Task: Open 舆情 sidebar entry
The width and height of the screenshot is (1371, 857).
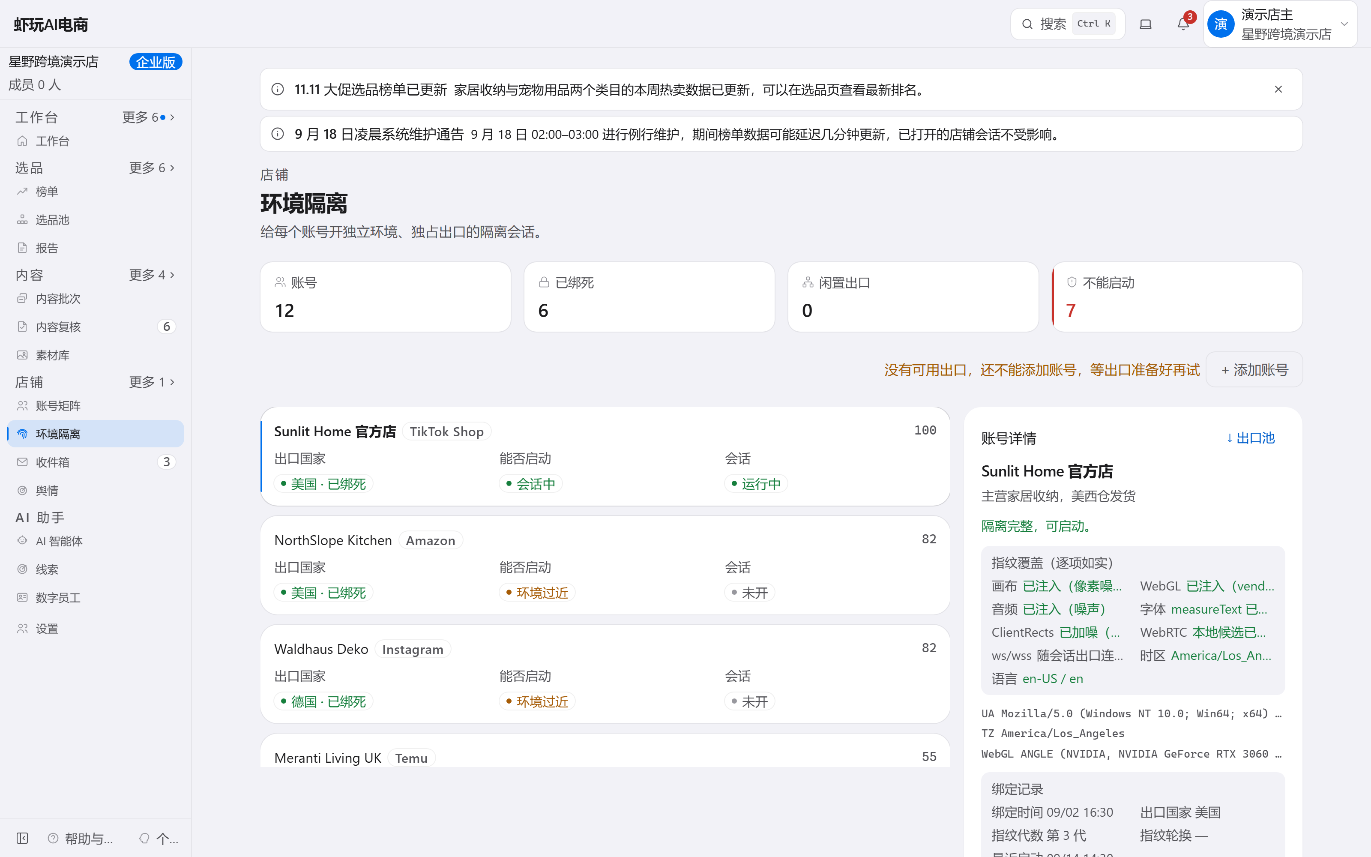Action: coord(95,491)
